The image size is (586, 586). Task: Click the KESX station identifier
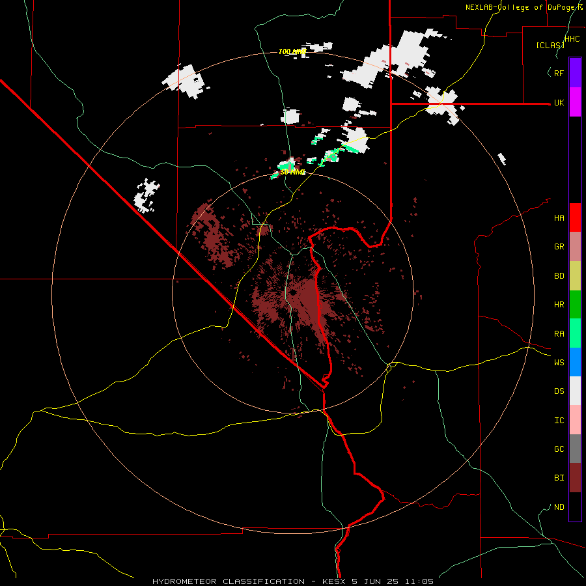[x=334, y=581]
